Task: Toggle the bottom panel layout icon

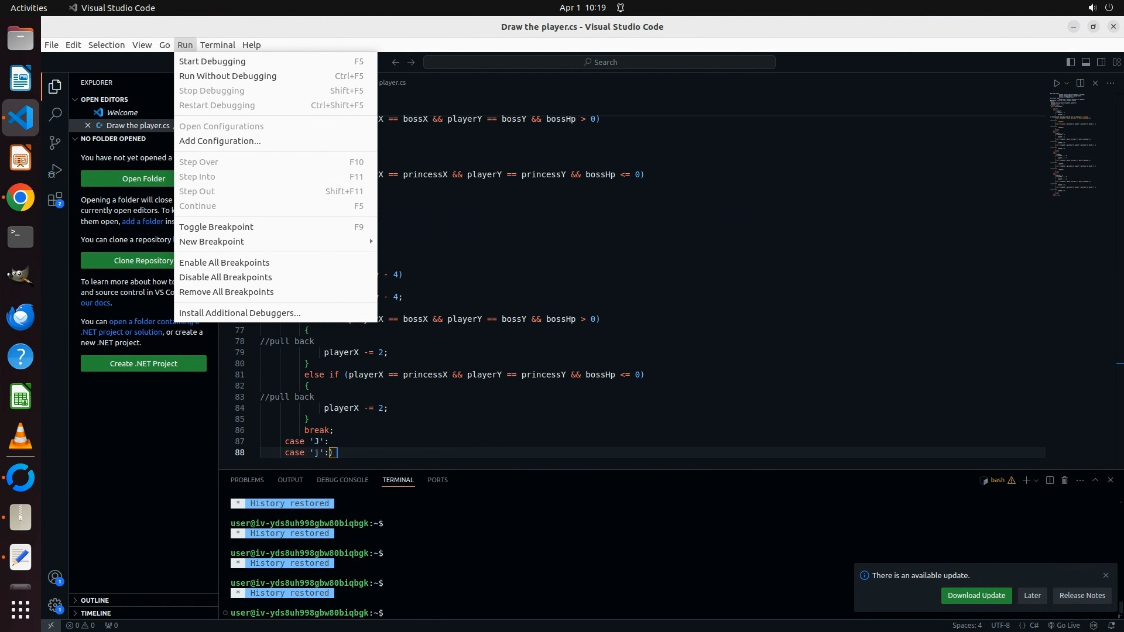Action: coord(1085,62)
